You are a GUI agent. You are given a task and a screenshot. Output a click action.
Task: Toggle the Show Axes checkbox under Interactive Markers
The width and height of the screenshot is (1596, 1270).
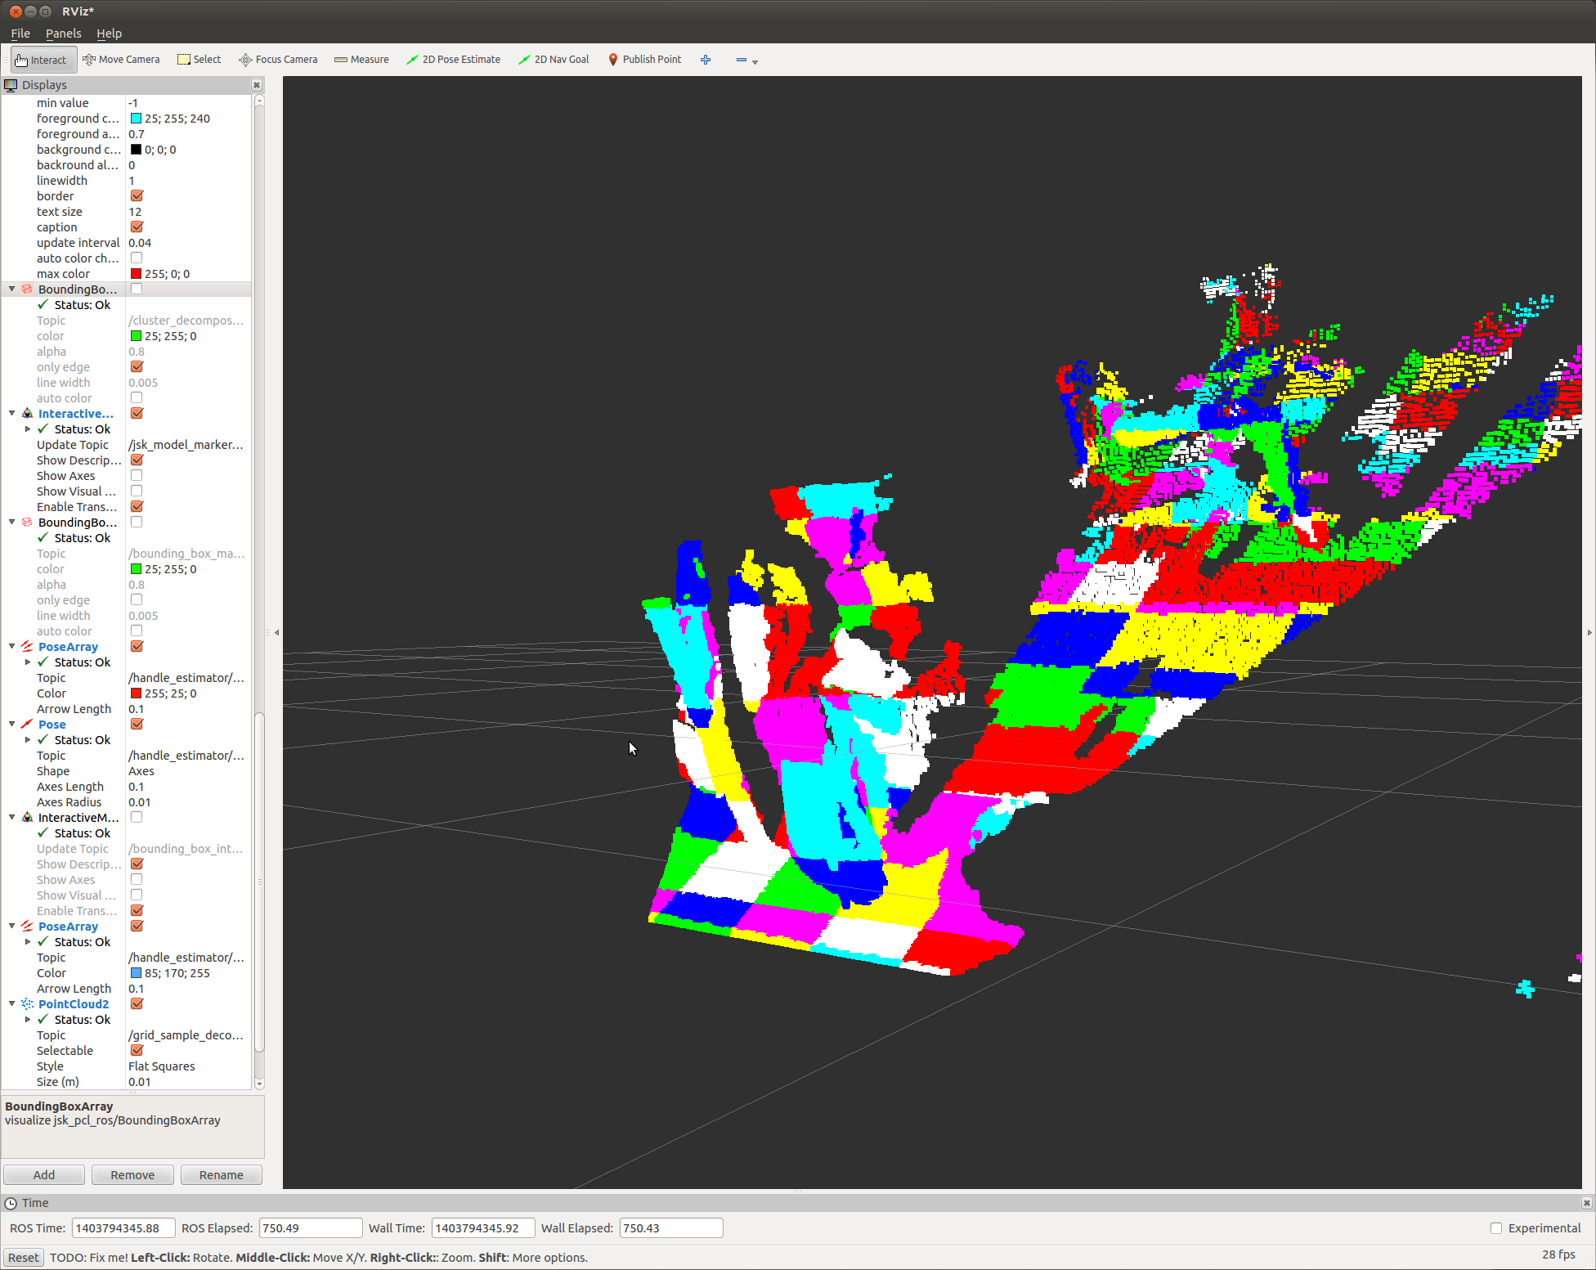(137, 476)
